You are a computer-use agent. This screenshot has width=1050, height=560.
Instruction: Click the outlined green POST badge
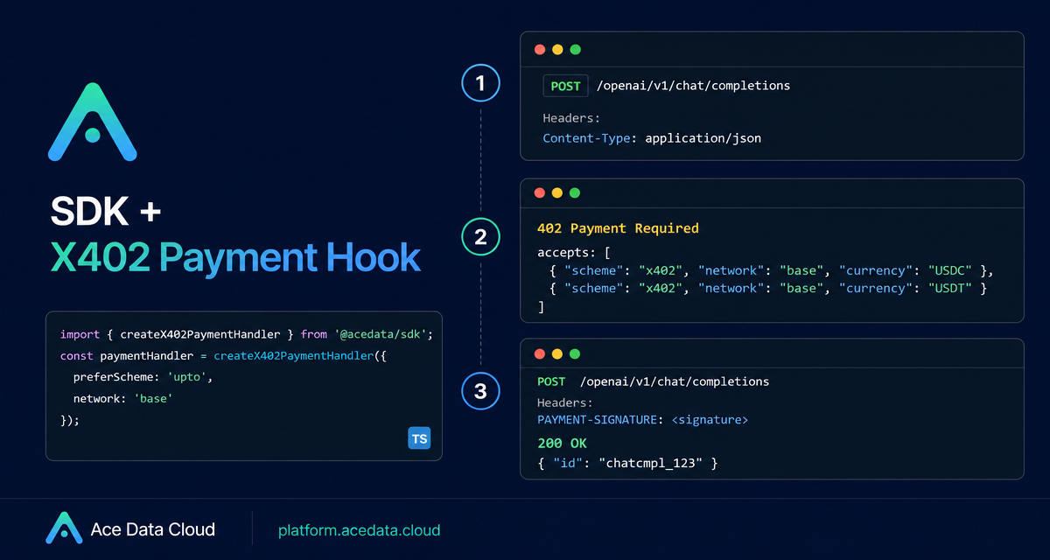pyautogui.click(x=565, y=86)
